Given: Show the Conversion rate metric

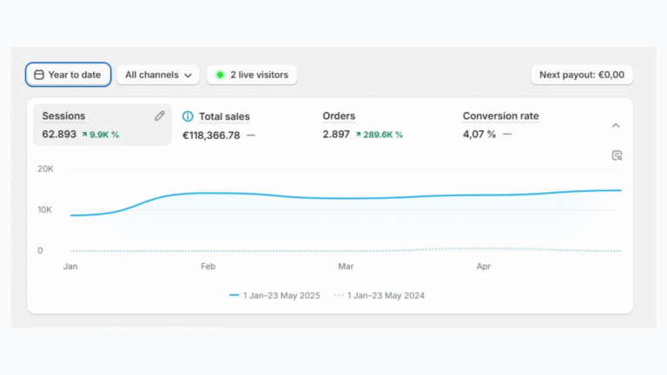Looking at the screenshot, I should coord(500,116).
